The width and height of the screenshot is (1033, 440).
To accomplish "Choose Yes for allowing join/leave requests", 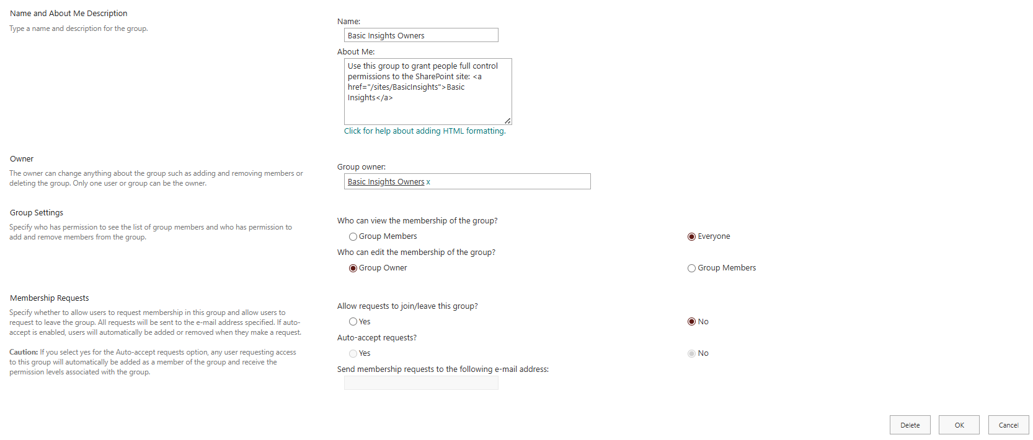I will (x=353, y=322).
